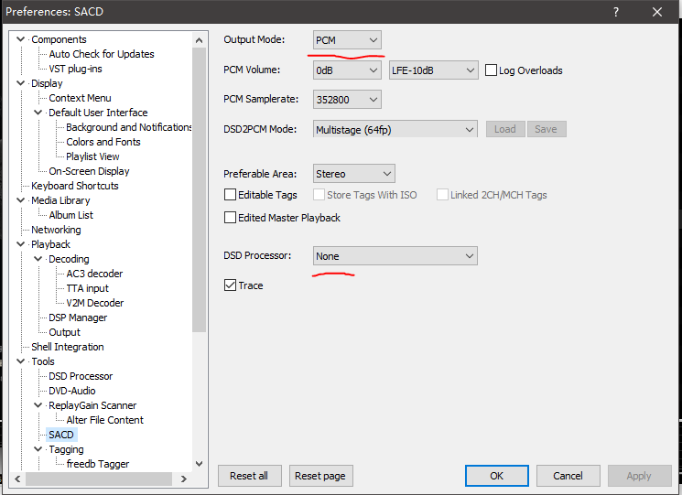Open the DSD Processor dropdown
This screenshot has width=682, height=495.
point(395,256)
